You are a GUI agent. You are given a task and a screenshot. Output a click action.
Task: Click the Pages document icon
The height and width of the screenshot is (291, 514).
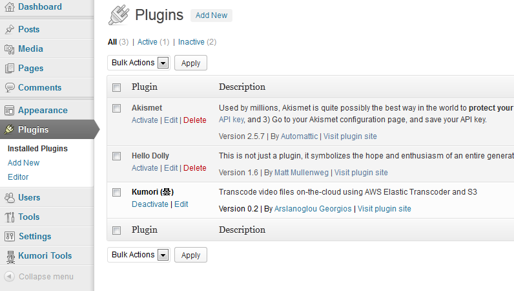point(10,69)
